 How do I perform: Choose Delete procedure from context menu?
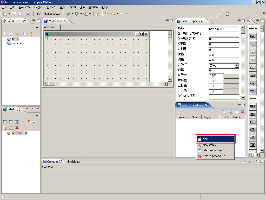(215, 156)
